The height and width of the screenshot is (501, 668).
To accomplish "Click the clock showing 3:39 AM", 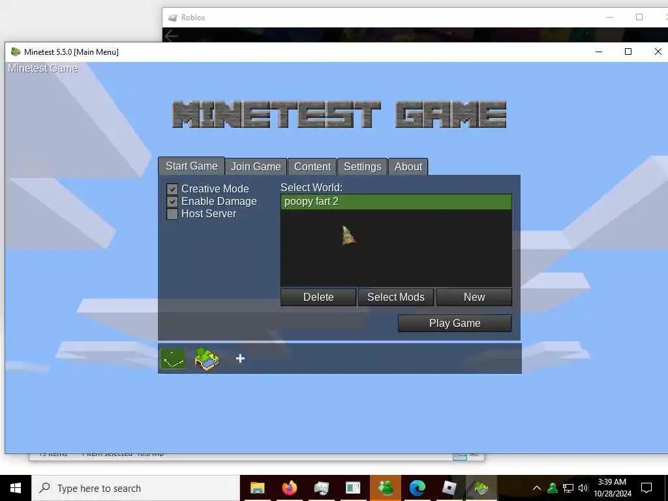I will 612,488.
